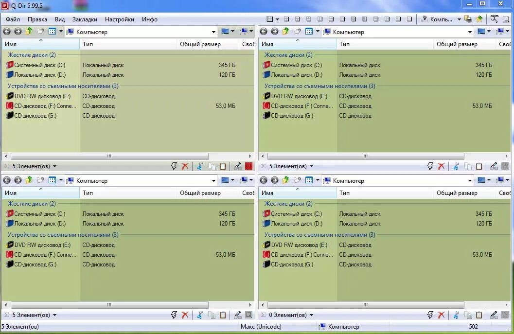Click the Paste clipboard icon in top-left pane
Viewport: 514px width, 334px height.
223,166
